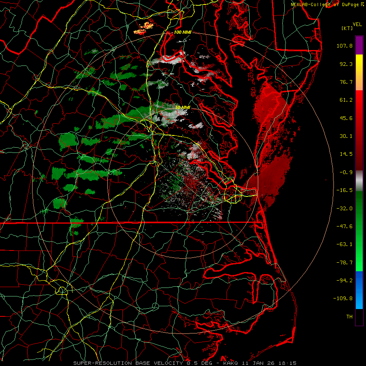Pick the yellow segment of the color bar
The width and height of the screenshot is (366, 366).
click(359, 63)
